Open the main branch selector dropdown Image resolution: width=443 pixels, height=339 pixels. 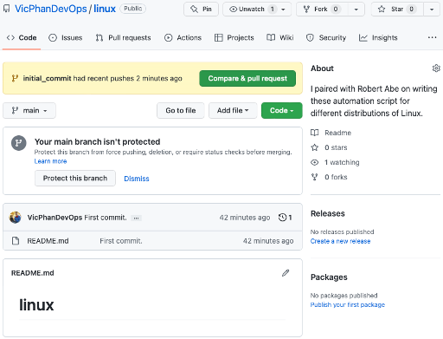(x=29, y=111)
